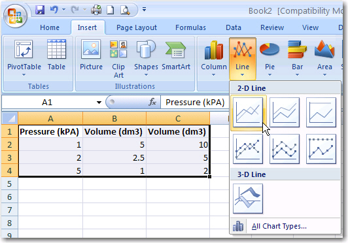This screenshot has width=348, height=243.
Task: Click cell C2 containing 10
Action: [178, 144]
